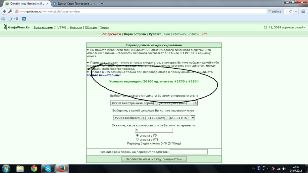The width and height of the screenshot is (308, 173).
Task: Open the Карта острова menu item
Action: pyautogui.click(x=135, y=34)
